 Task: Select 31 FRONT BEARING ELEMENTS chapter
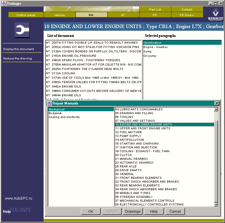pyautogui.click(x=165, y=178)
